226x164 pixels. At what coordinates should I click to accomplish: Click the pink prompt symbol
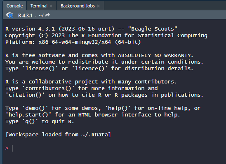(x=7, y=148)
